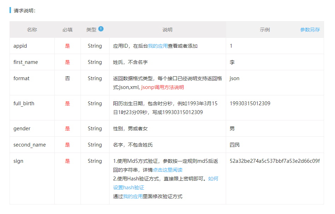Viewport: 335px width, 214px height.
Task: Select the sign parameter name
Action: pyautogui.click(x=18, y=161)
